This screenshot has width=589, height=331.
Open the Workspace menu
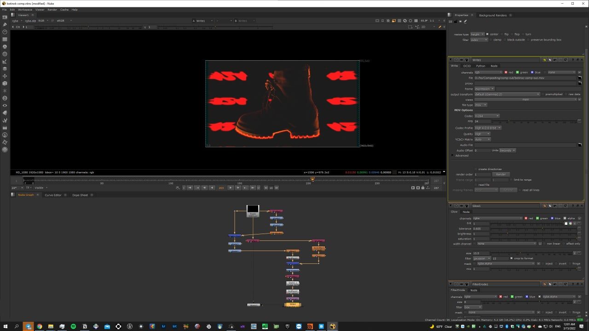pyautogui.click(x=25, y=9)
